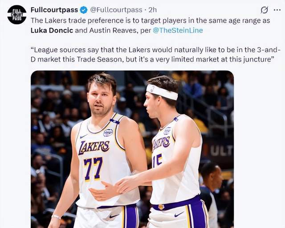Click the partial number 15 on jersey
The height and width of the screenshot is (228, 285).
(157, 160)
